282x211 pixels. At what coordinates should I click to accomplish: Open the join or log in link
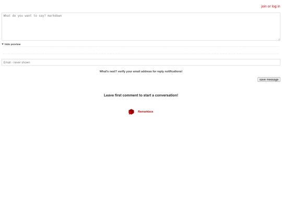(271, 6)
